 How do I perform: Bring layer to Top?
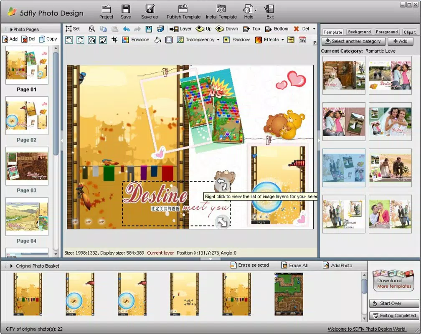pyautogui.click(x=251, y=29)
